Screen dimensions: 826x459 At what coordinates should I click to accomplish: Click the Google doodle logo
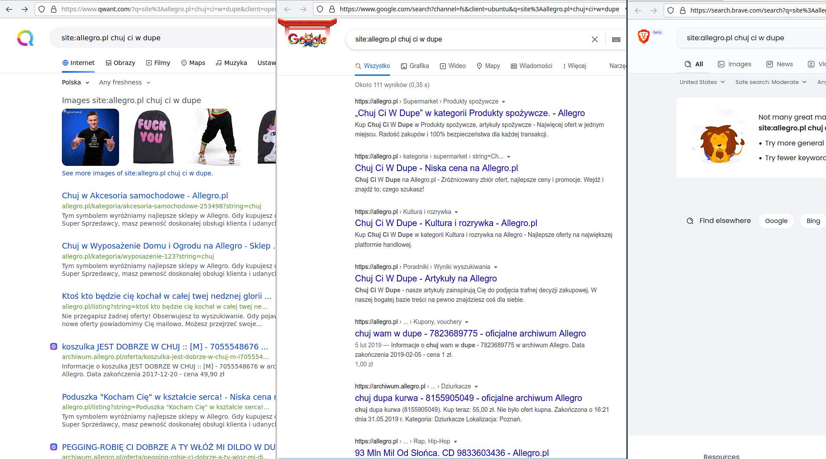pyautogui.click(x=307, y=33)
